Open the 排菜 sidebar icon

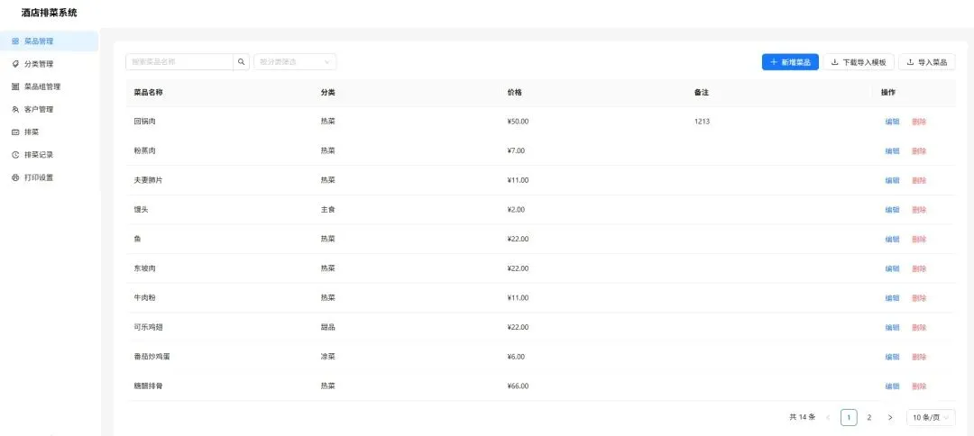(15, 132)
